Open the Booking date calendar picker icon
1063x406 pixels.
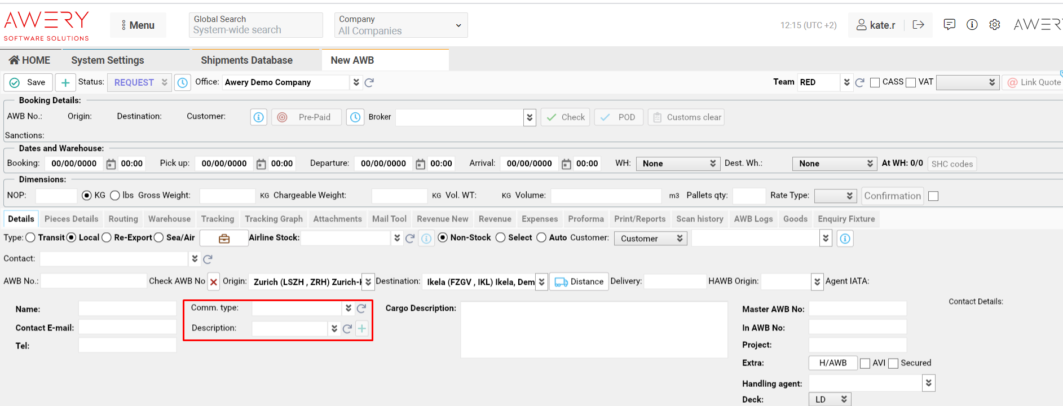(x=111, y=164)
